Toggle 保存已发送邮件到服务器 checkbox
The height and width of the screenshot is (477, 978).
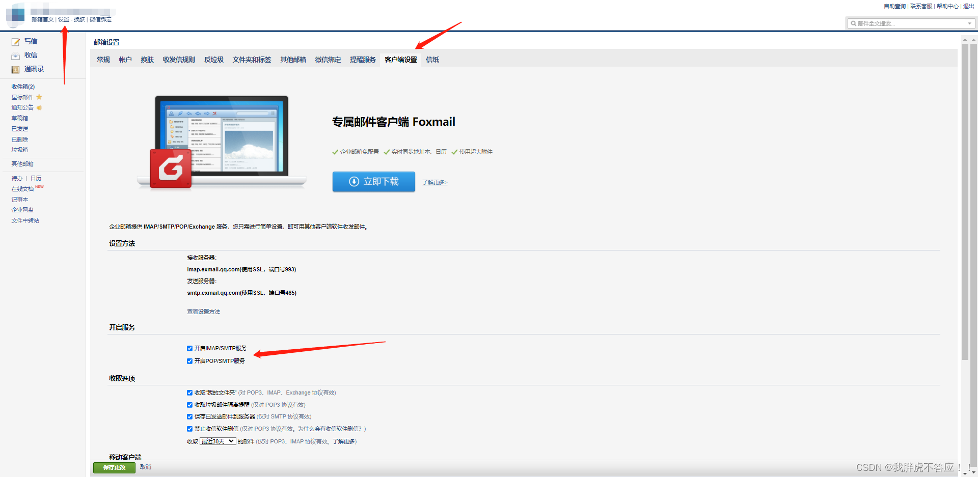coord(189,417)
